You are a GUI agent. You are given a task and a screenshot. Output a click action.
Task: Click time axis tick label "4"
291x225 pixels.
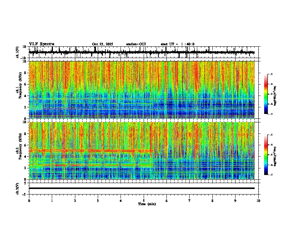(x=121, y=201)
